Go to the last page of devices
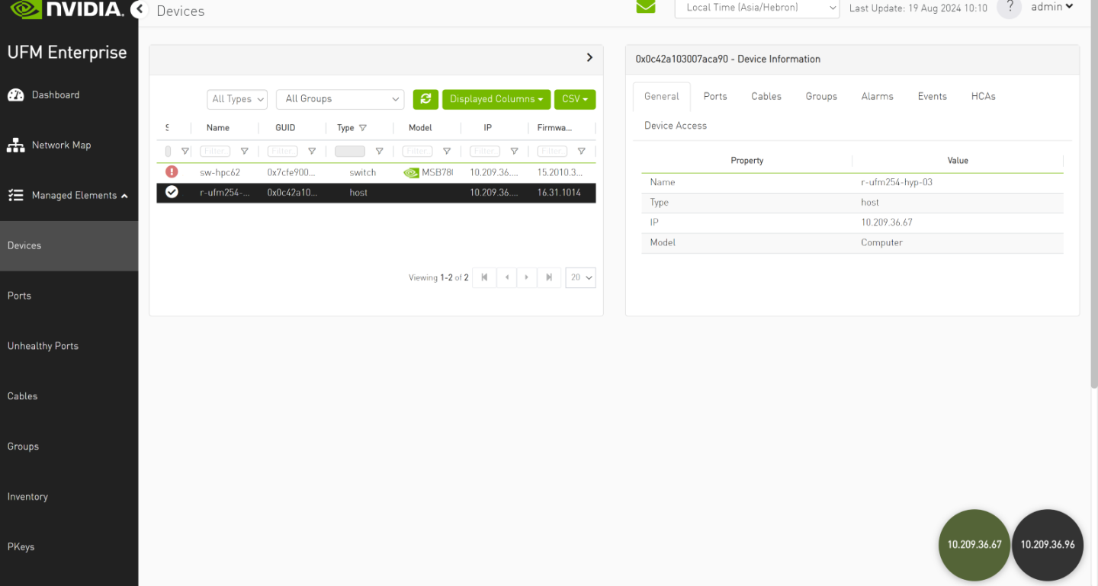This screenshot has height=586, width=1098. pos(548,277)
